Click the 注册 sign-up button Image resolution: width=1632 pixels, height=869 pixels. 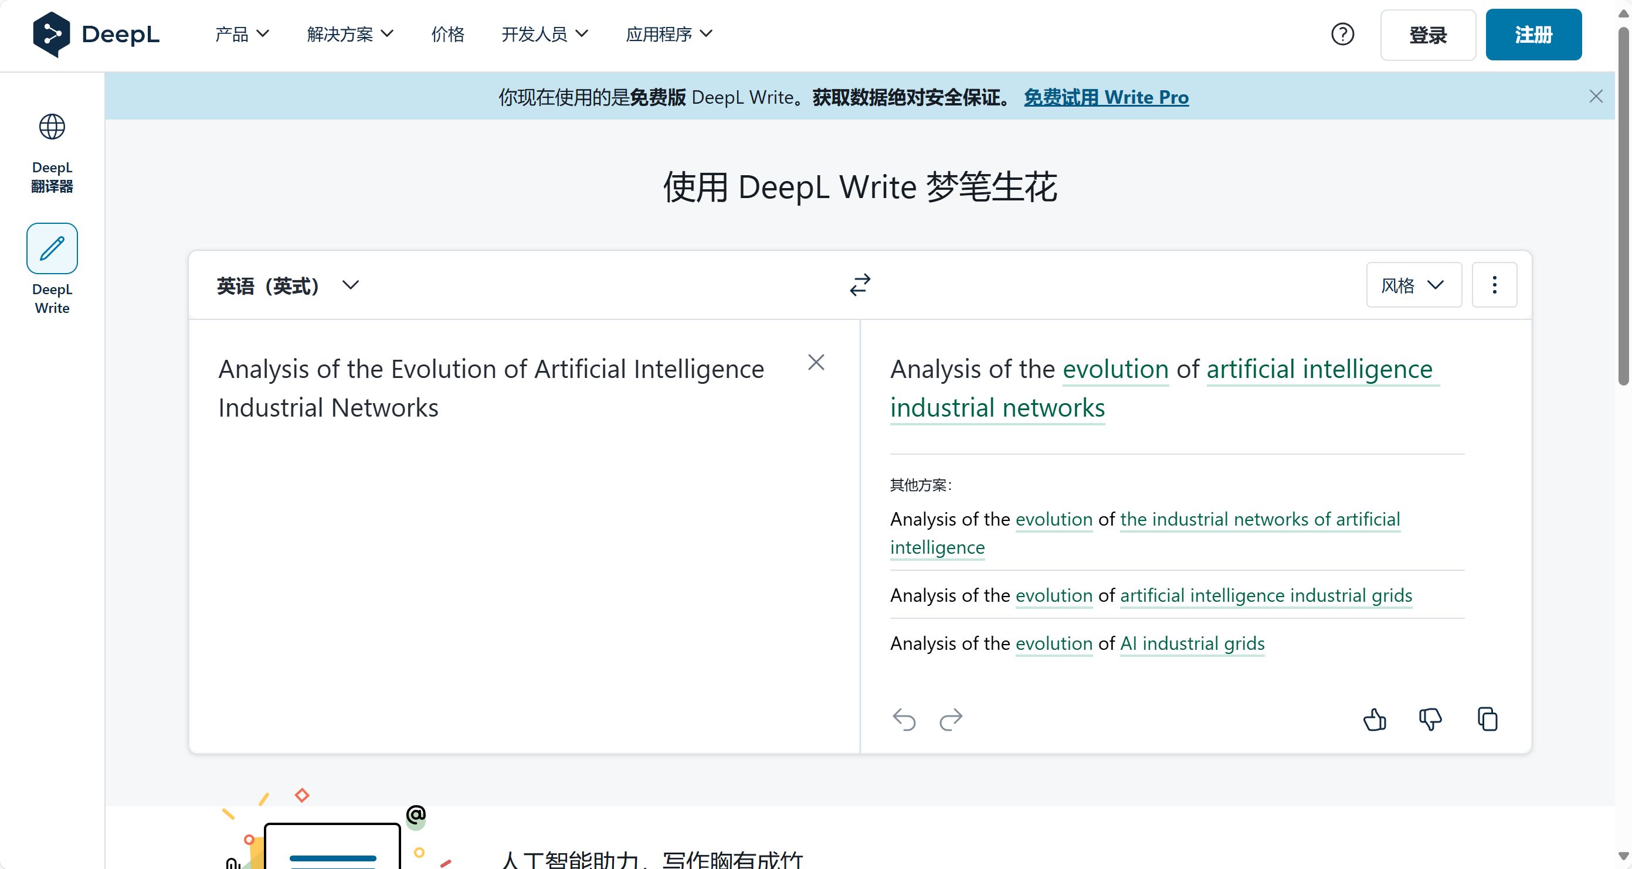pyautogui.click(x=1533, y=35)
